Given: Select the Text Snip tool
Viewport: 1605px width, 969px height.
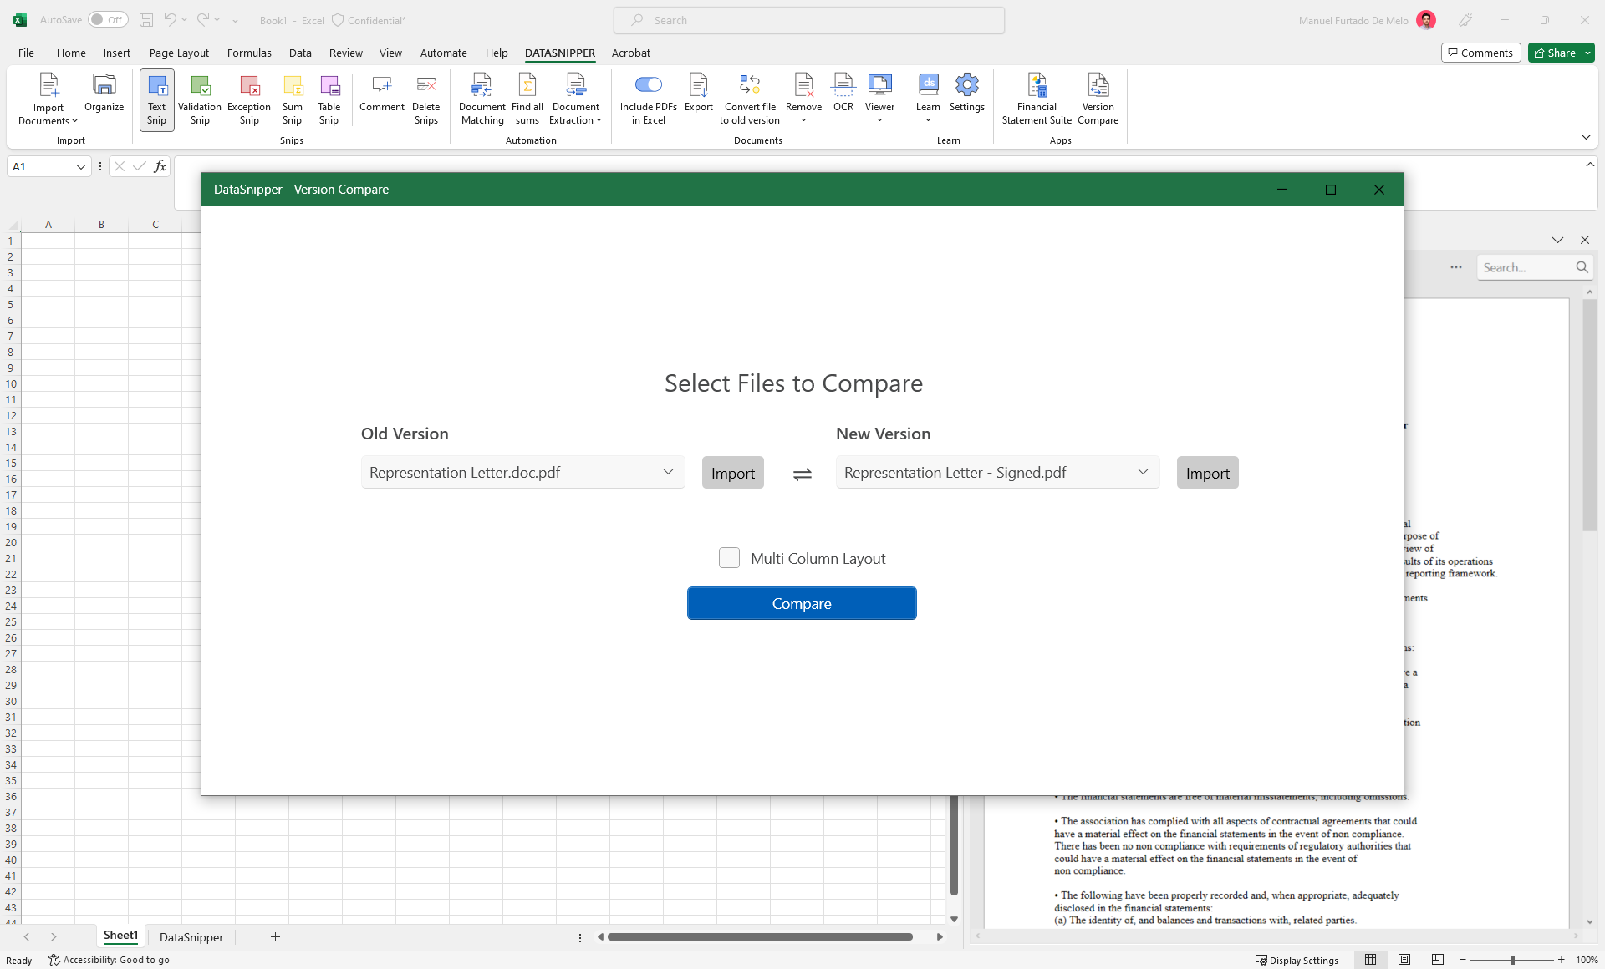Looking at the screenshot, I should coord(155,99).
